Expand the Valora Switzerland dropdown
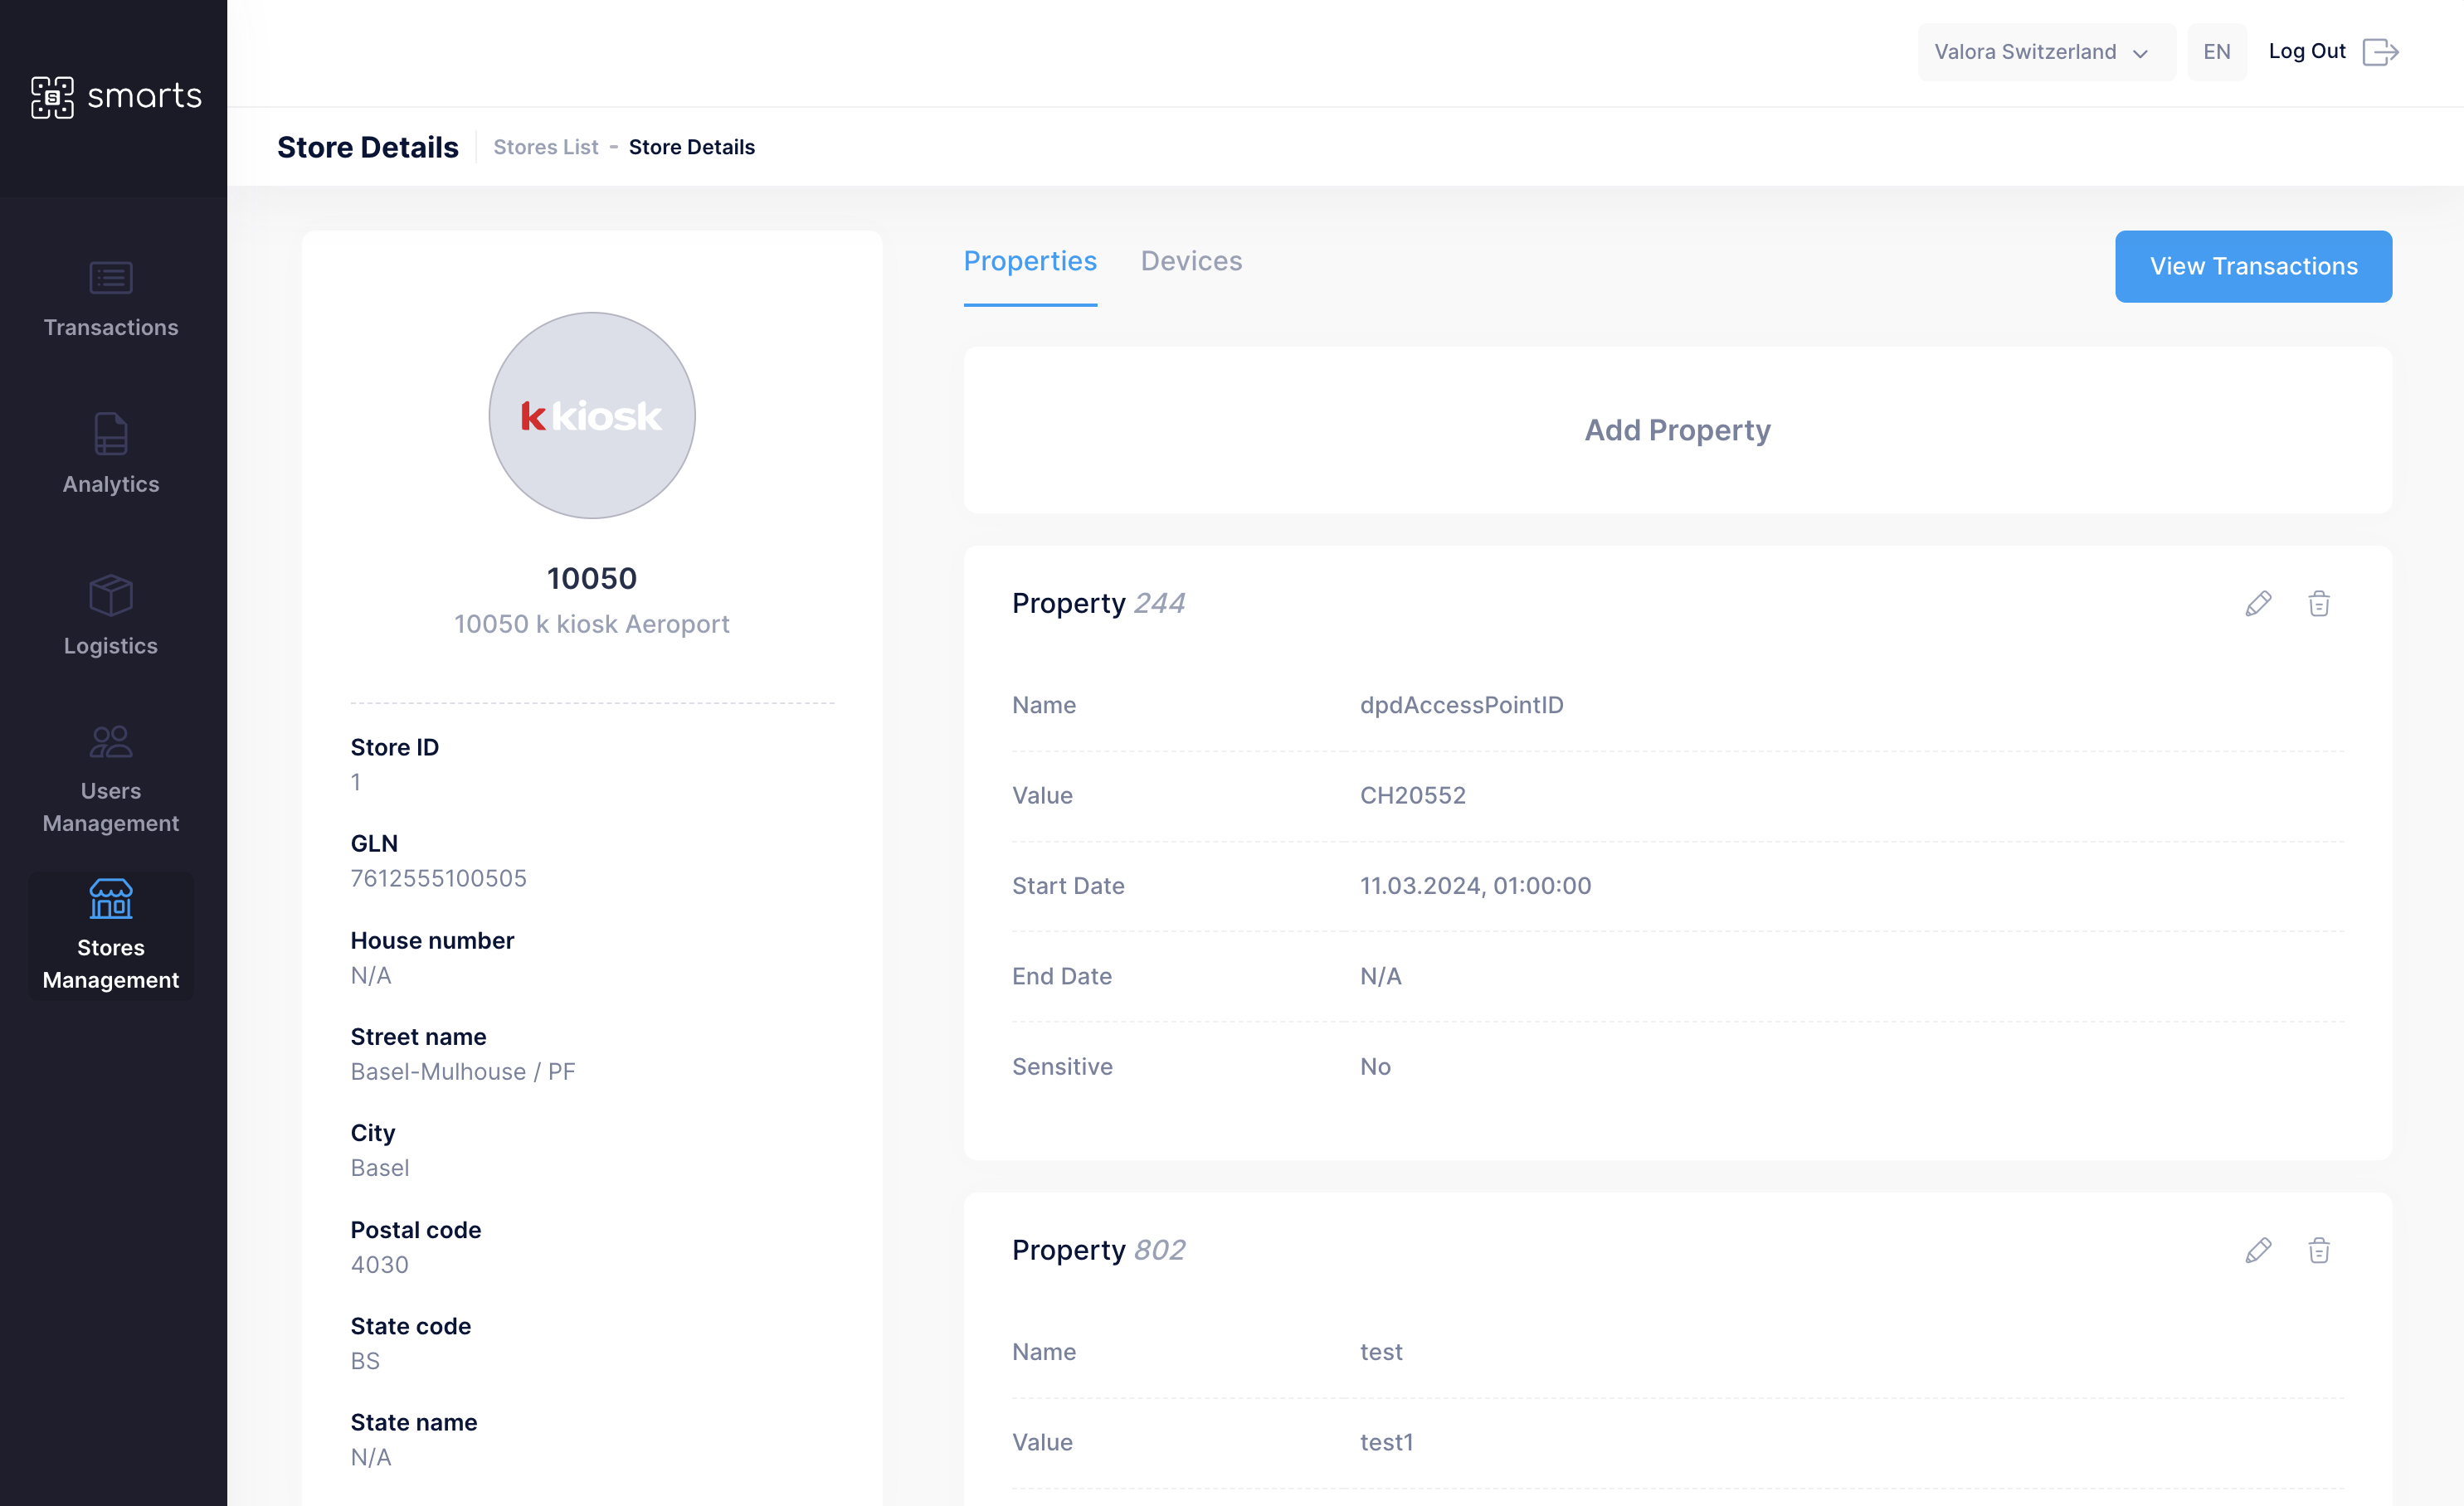This screenshot has height=1506, width=2464. click(2046, 52)
